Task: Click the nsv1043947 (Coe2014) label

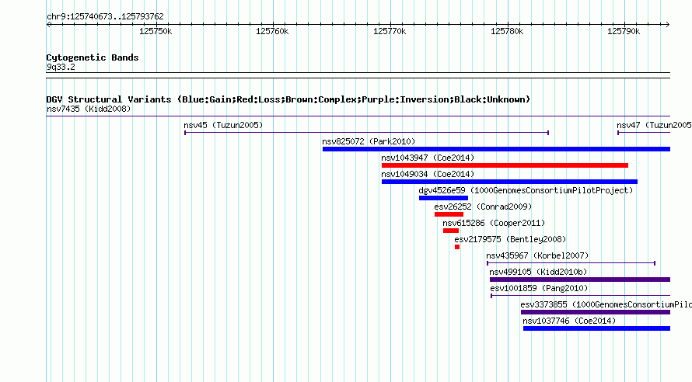Action: pos(428,158)
